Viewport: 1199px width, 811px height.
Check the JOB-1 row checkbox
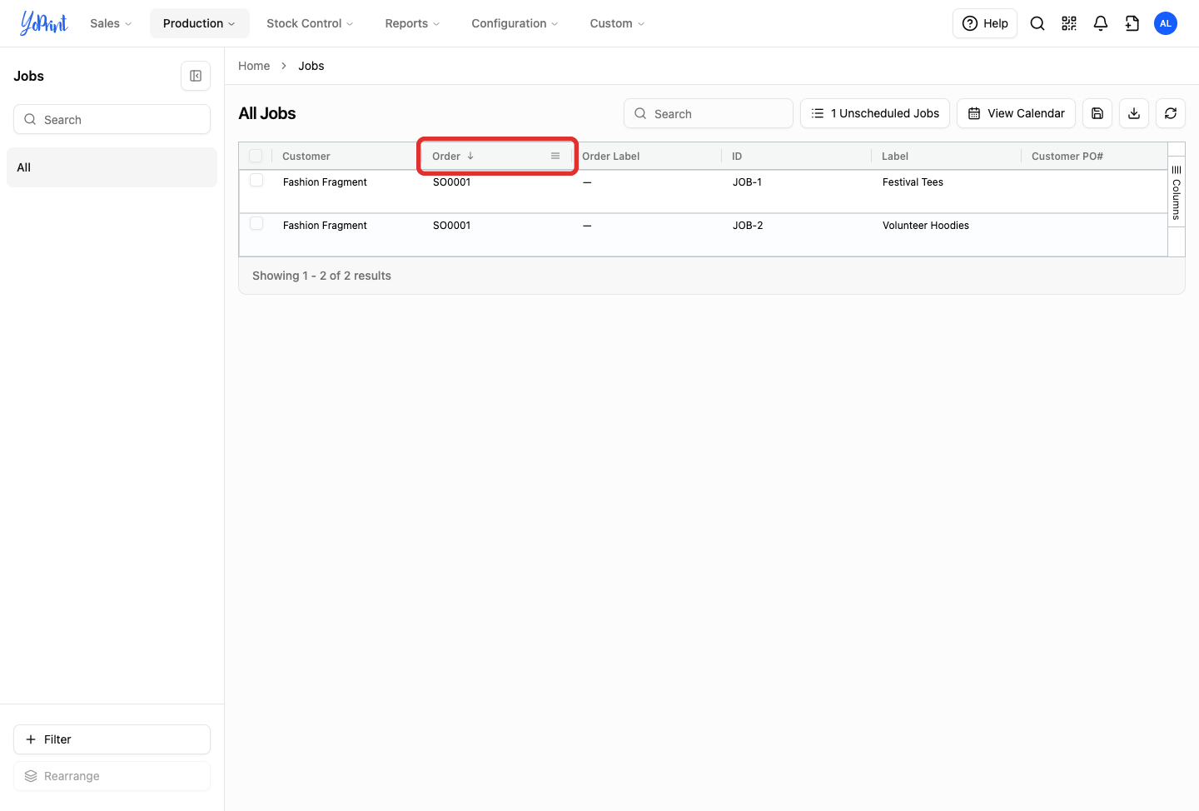(256, 181)
